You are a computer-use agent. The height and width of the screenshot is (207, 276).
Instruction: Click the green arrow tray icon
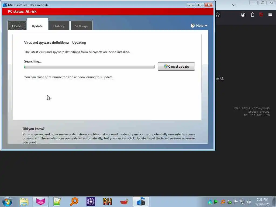click(216, 202)
